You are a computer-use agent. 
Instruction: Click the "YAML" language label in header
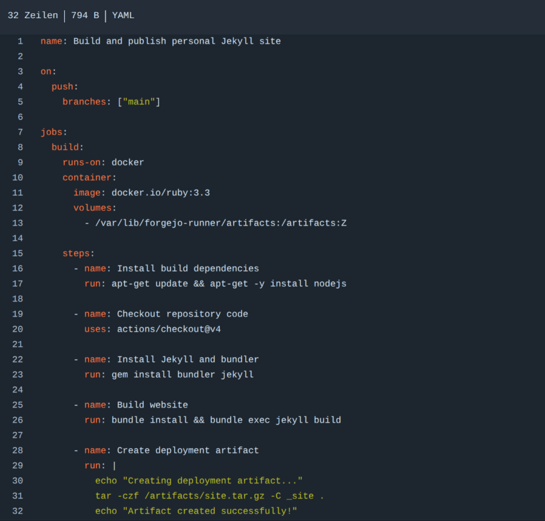123,15
